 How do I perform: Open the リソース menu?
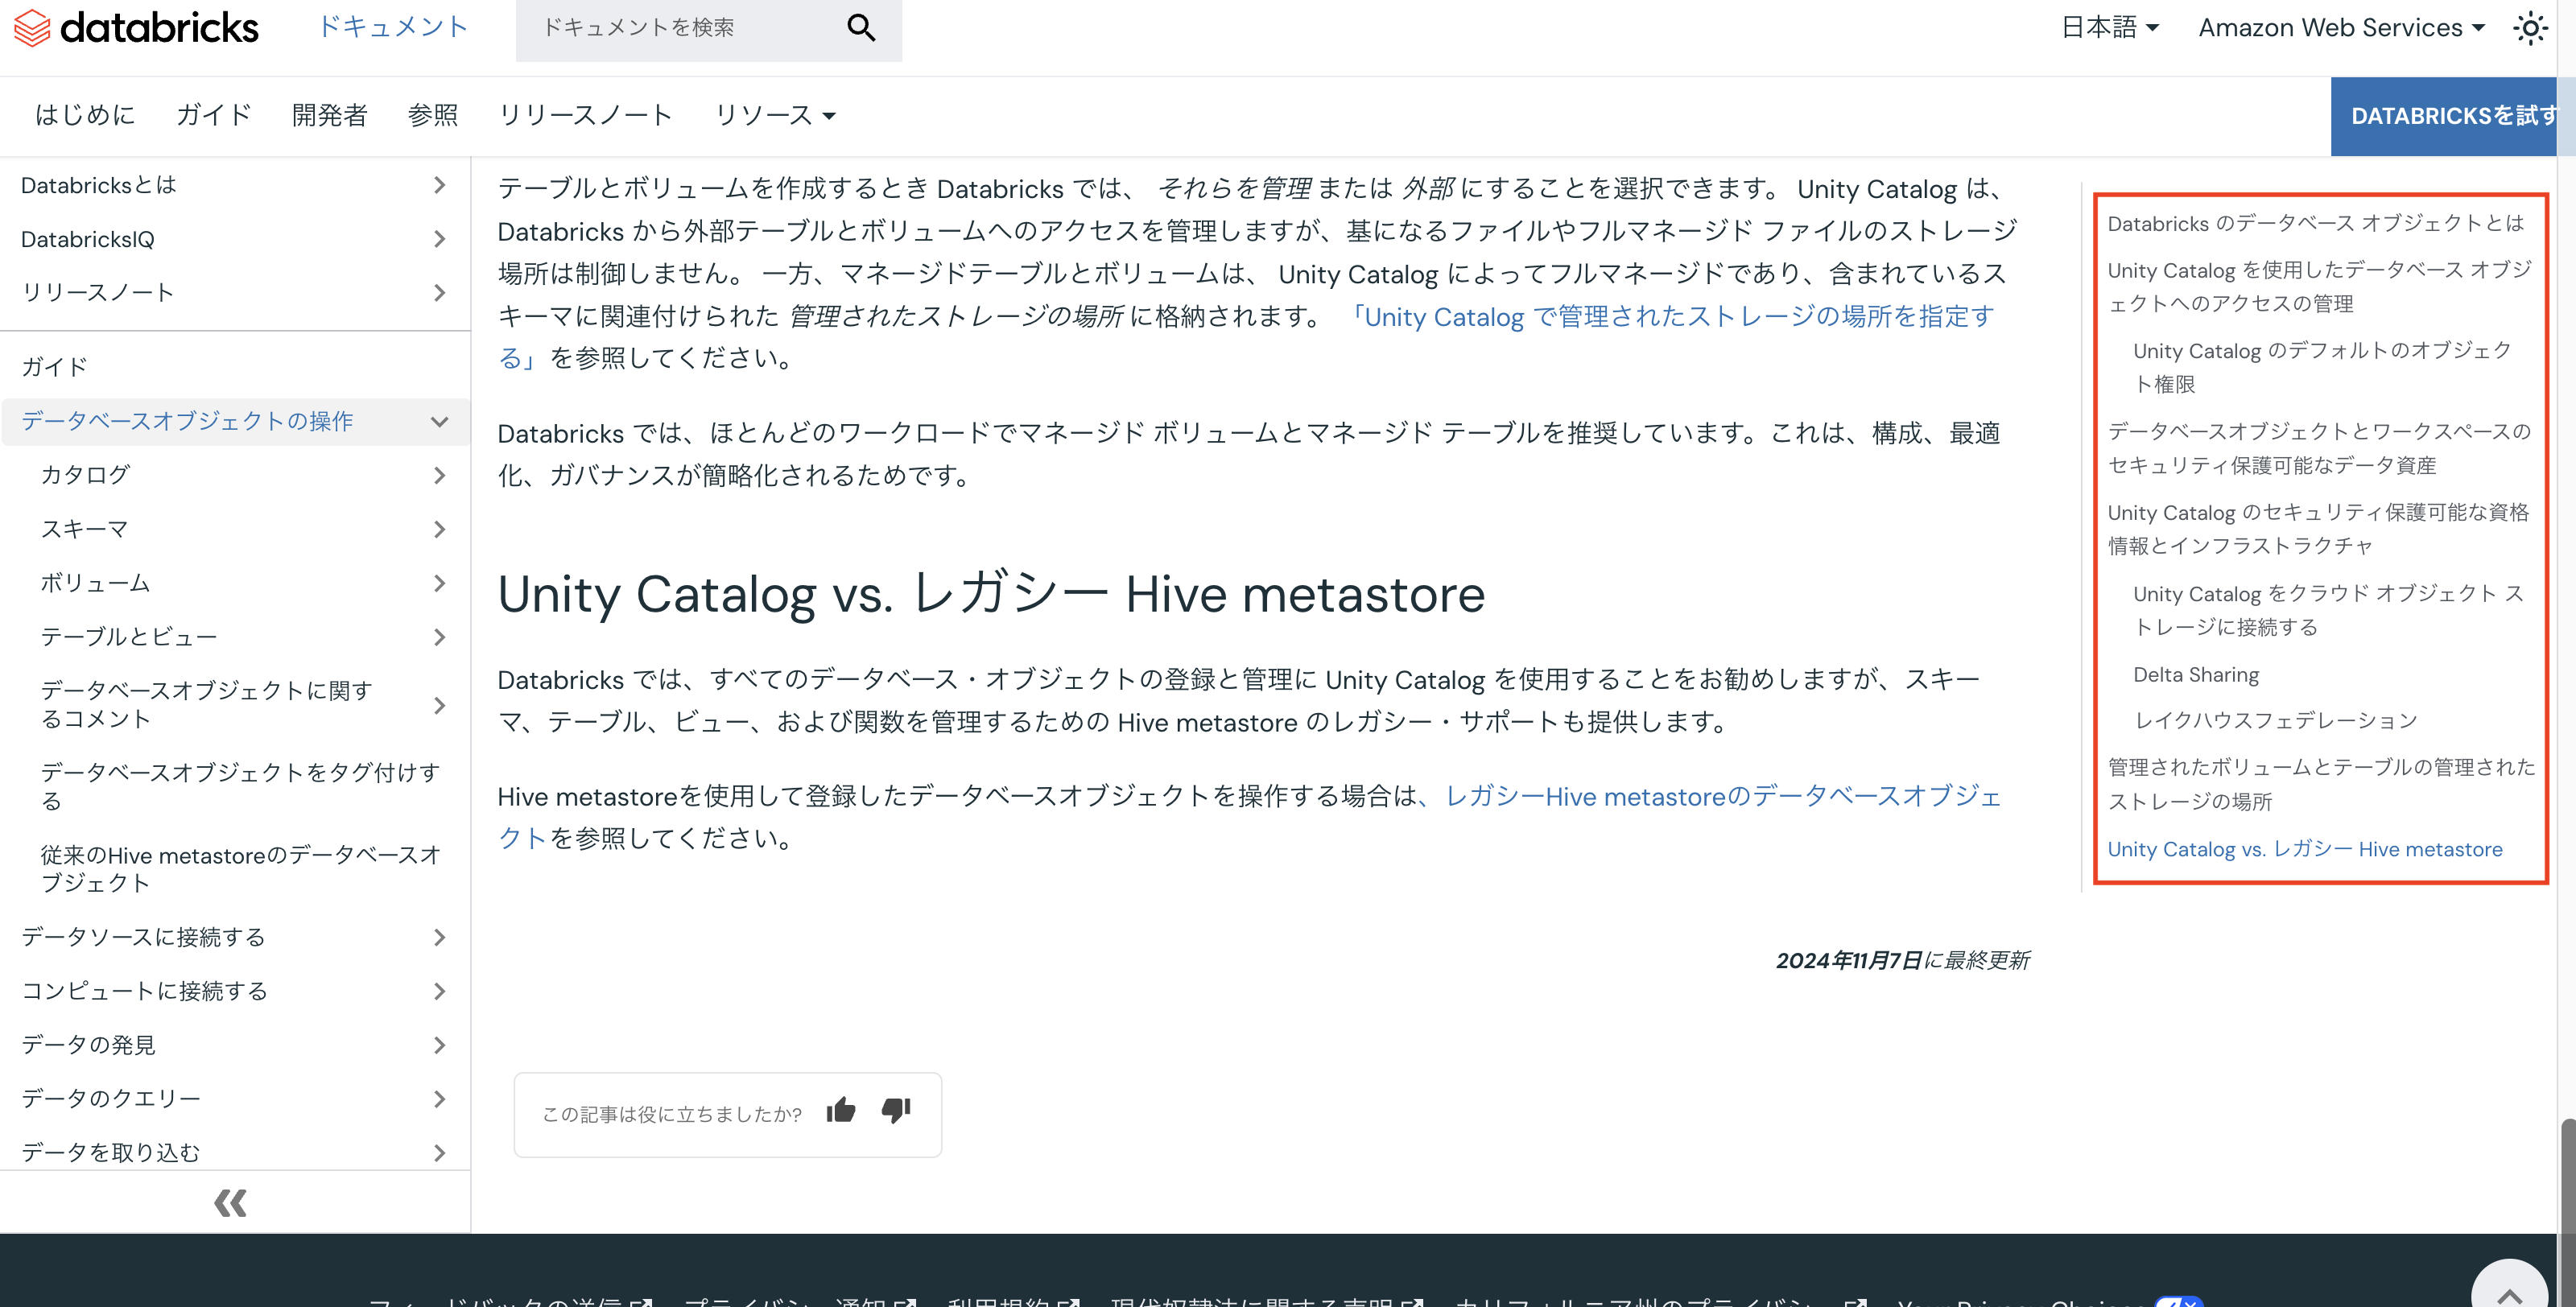774,115
